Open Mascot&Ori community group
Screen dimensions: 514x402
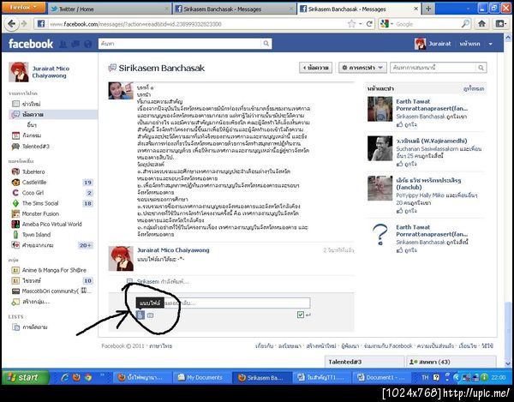[57, 291]
